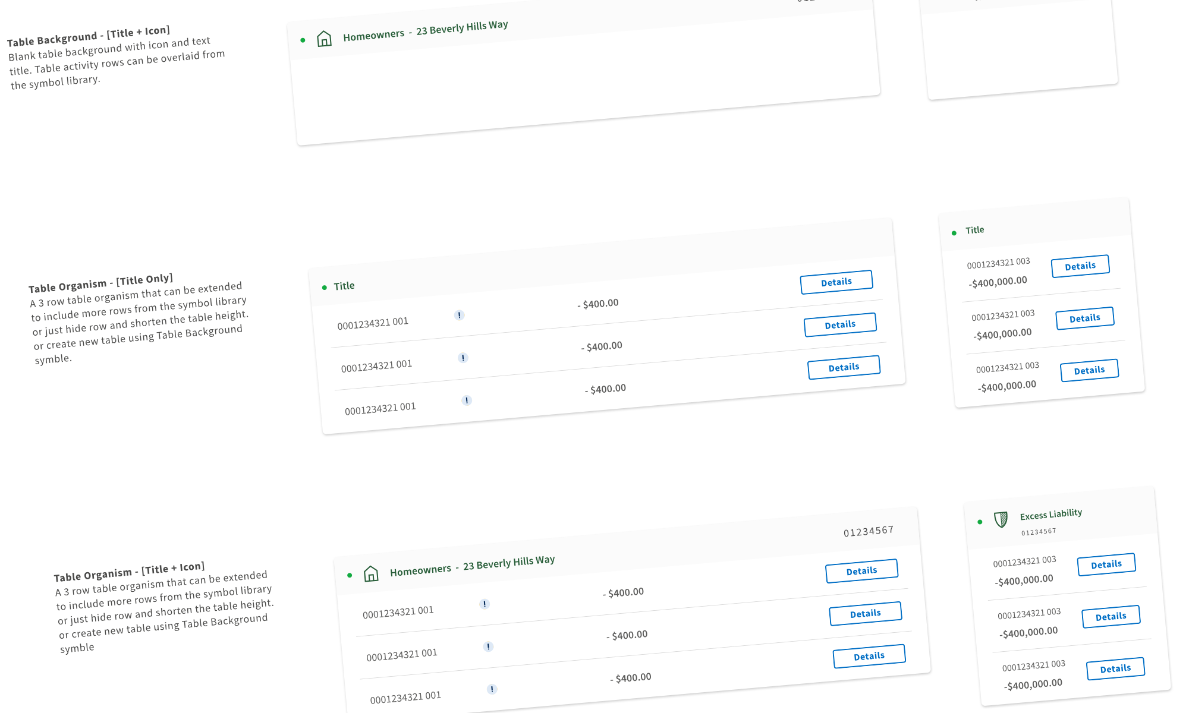
Task: Click the shield icon beside Excess Liability
Action: click(x=1001, y=520)
